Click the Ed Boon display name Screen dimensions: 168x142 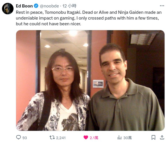click(24, 6)
